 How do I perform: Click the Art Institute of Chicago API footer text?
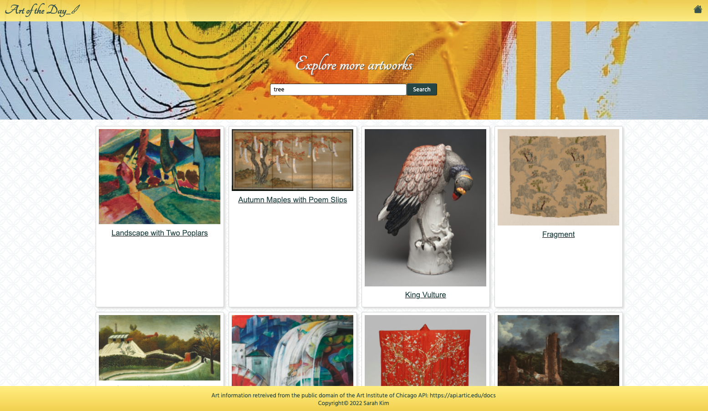pyautogui.click(x=353, y=395)
